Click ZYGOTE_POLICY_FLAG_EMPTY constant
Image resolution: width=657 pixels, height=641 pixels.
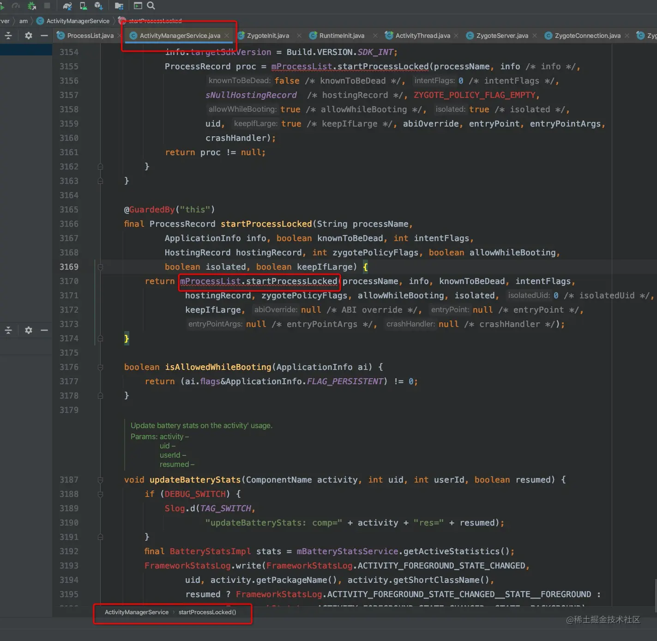(474, 95)
